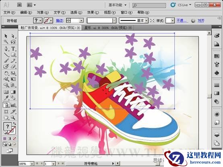Open the Stroke panel icon
This screenshot has width=223, height=167.
coord(217,85)
